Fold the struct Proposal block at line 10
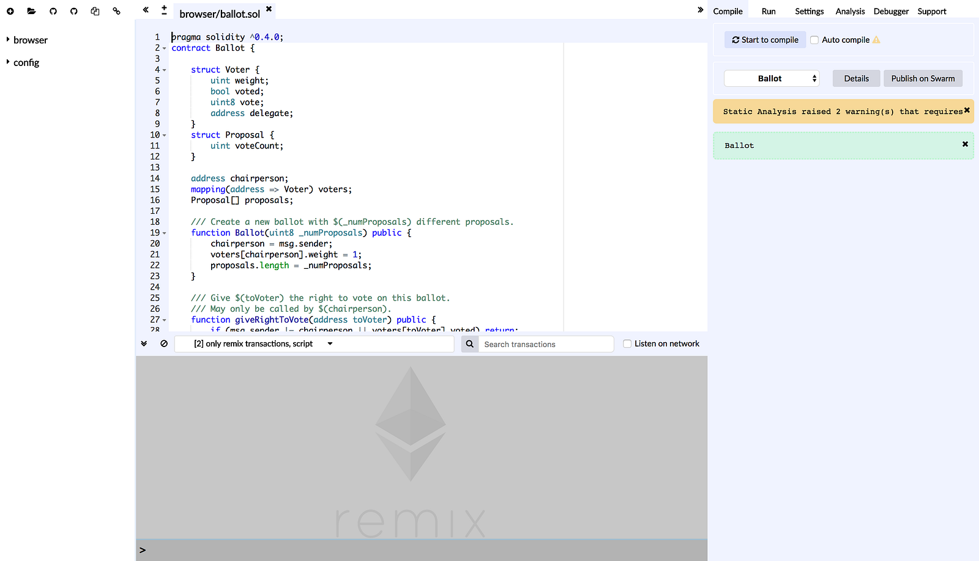979x561 pixels. pyautogui.click(x=165, y=135)
